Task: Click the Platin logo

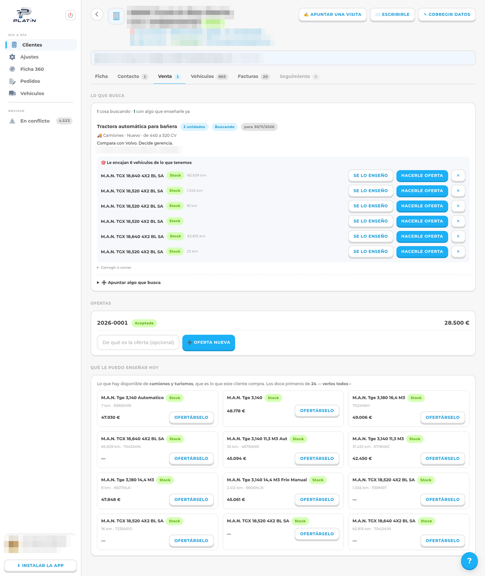Action: pos(25,15)
